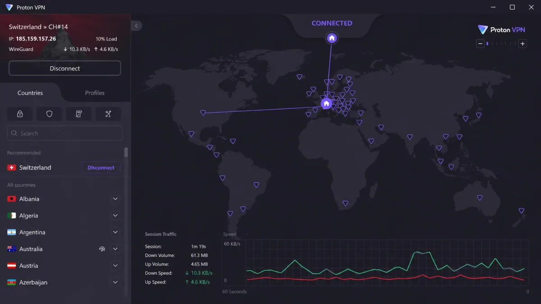
Task: Click the country list scrollbar
Action: (126, 152)
